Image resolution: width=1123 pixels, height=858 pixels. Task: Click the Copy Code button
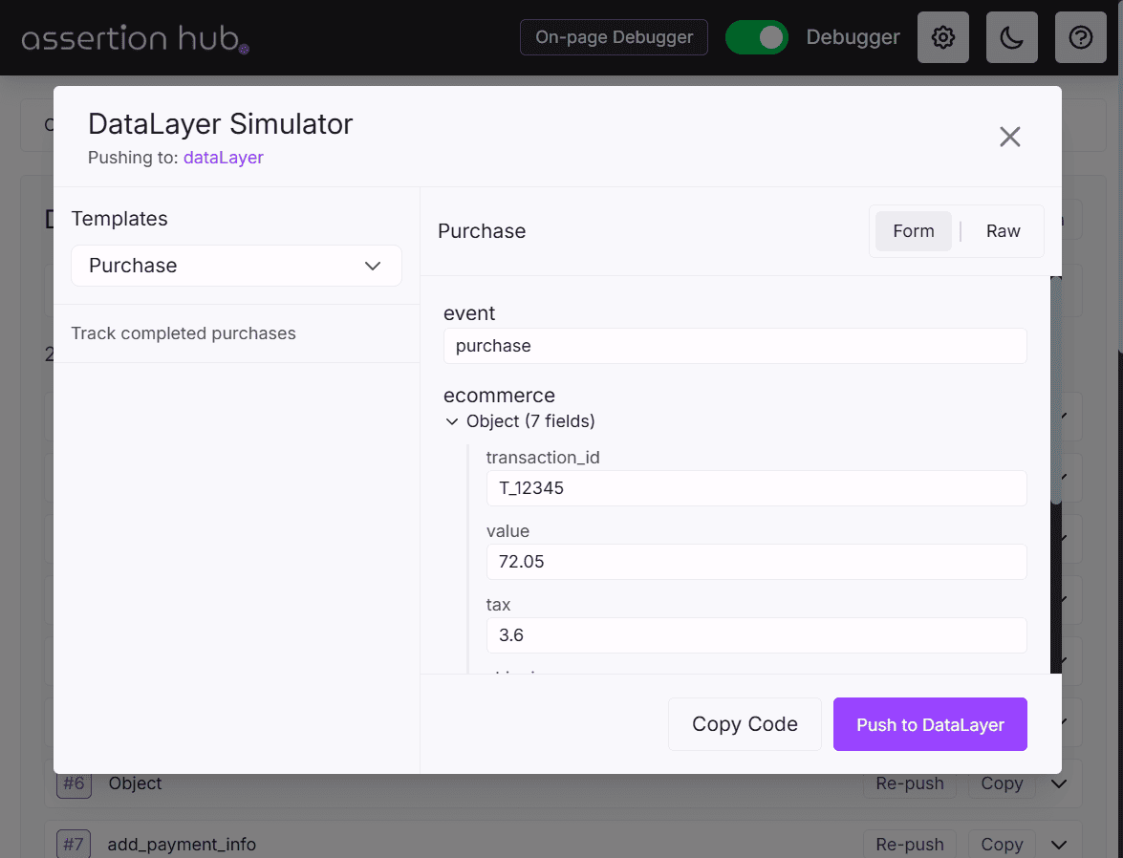[x=745, y=724]
